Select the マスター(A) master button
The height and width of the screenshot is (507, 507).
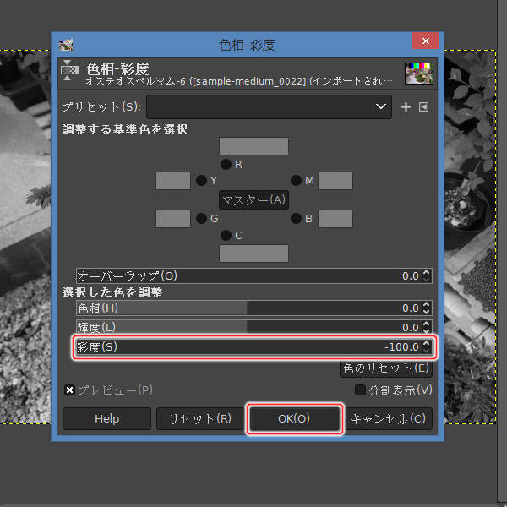click(x=253, y=199)
